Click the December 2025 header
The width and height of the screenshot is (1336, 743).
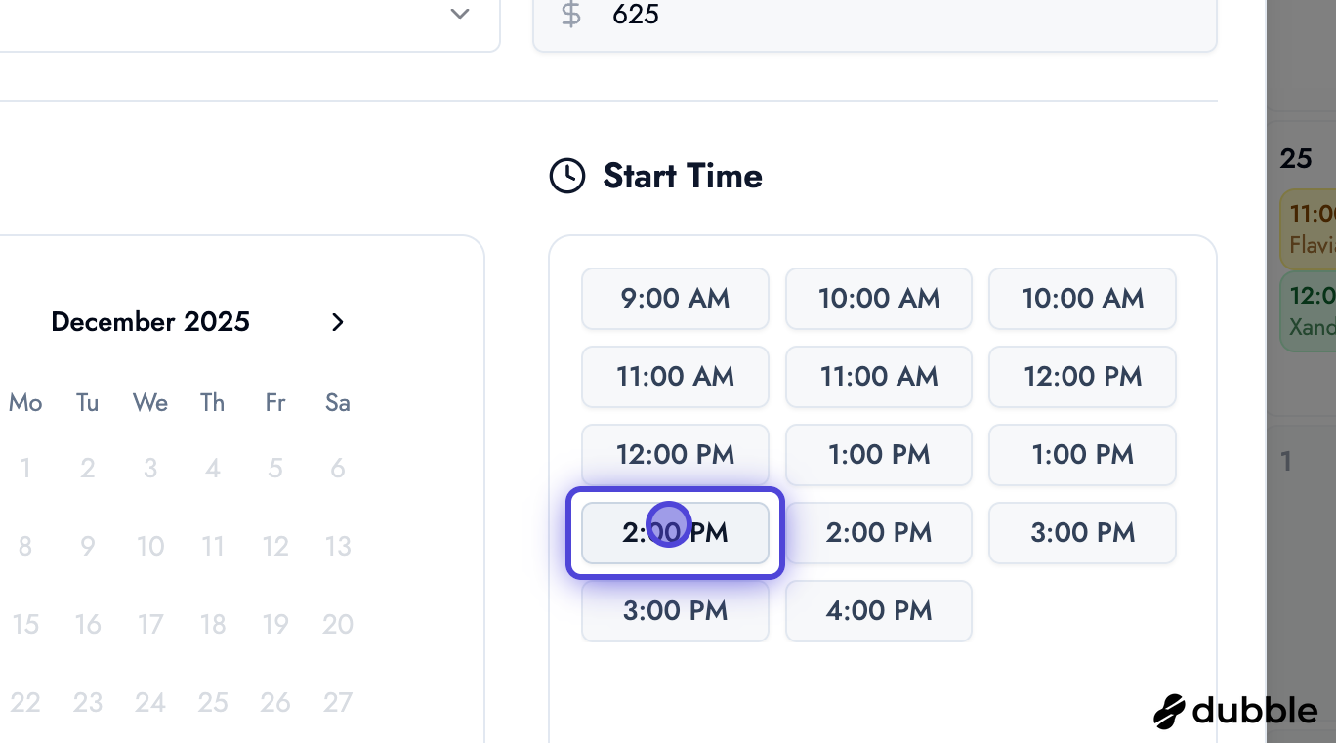pyautogui.click(x=150, y=322)
